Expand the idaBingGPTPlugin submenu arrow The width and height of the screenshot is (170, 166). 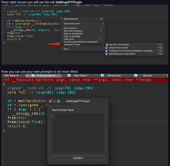coord(103,45)
